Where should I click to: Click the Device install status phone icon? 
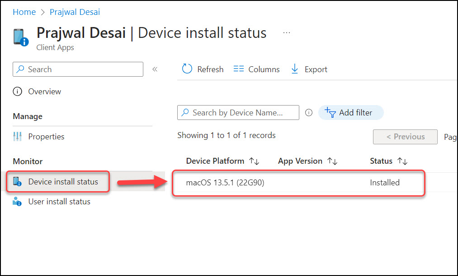pos(17,182)
